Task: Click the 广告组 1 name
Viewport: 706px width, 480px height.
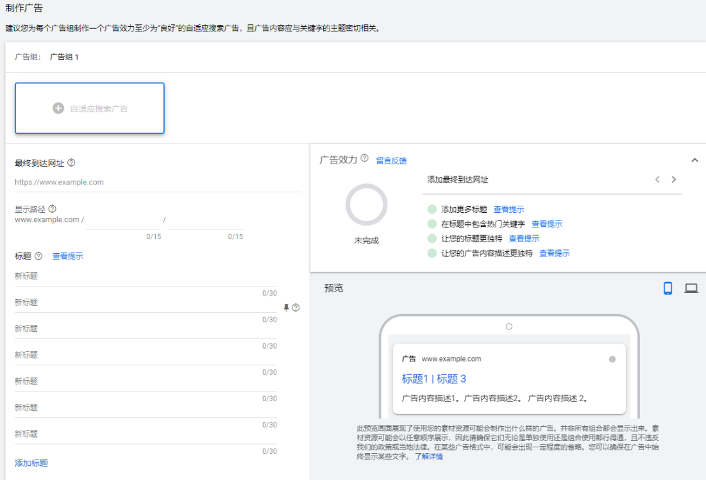Action: tap(64, 57)
